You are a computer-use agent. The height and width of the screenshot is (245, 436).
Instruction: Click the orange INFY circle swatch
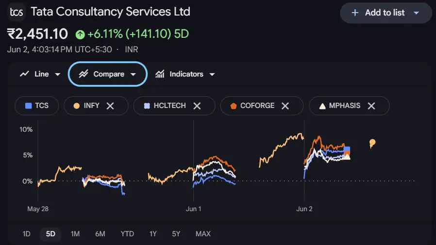click(x=76, y=106)
